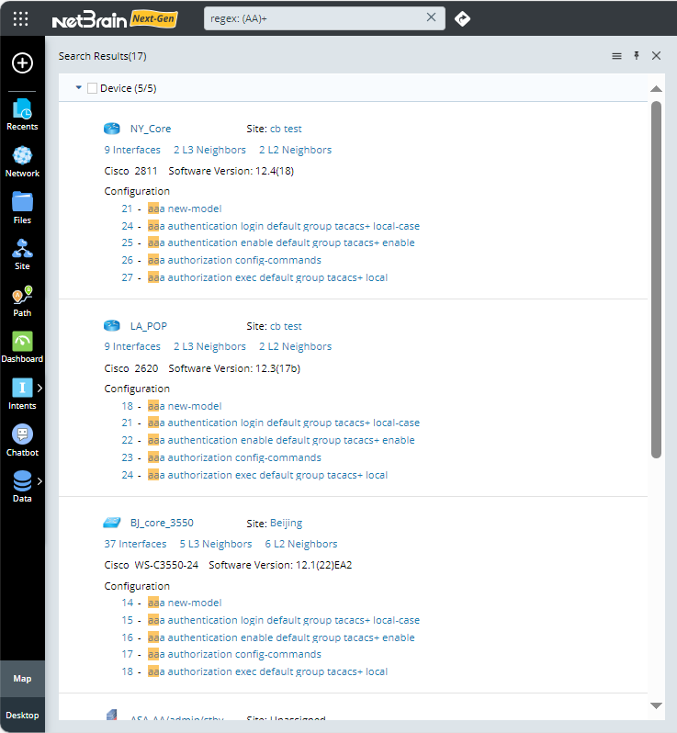Clear the regex search box

point(431,17)
